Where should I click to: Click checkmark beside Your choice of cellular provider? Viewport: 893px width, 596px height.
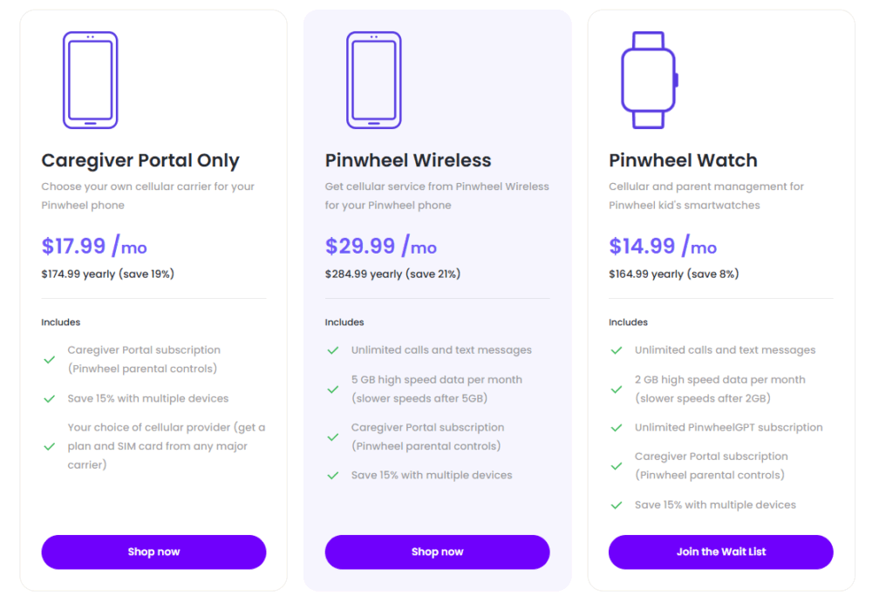pyautogui.click(x=50, y=446)
